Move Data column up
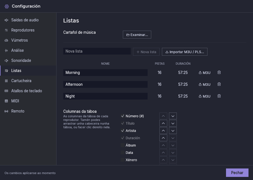Image resolution: width=253 pixels, height=180 pixels. [163, 152]
